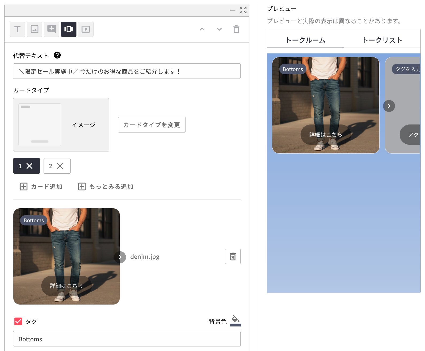Screen dimensions: 425x351
Task: Switch to the トークルーム preview tab
Action: point(305,40)
